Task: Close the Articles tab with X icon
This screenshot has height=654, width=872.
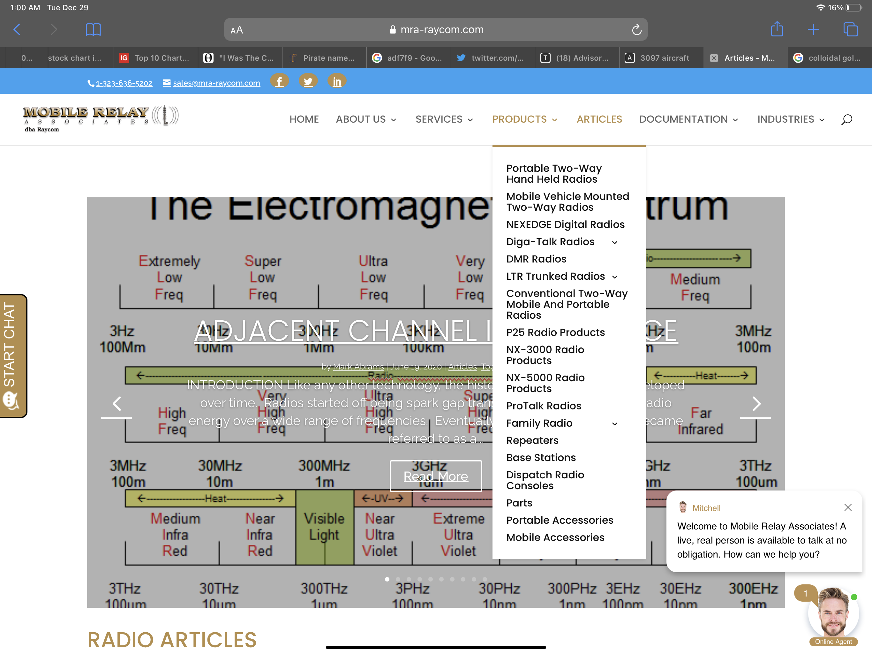Action: click(713, 58)
